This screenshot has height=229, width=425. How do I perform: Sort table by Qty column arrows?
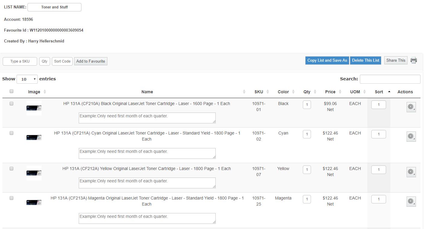[315, 92]
